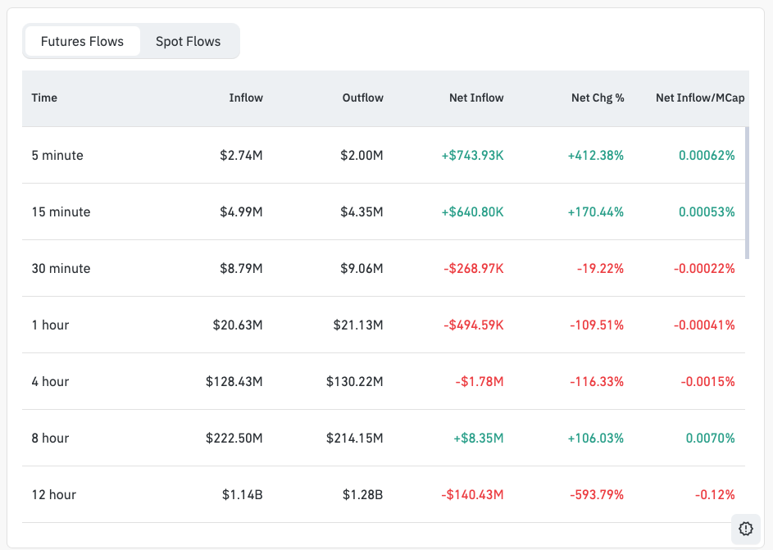The width and height of the screenshot is (773, 550).
Task: Click the Net Inflow column header
Action: coord(476,98)
